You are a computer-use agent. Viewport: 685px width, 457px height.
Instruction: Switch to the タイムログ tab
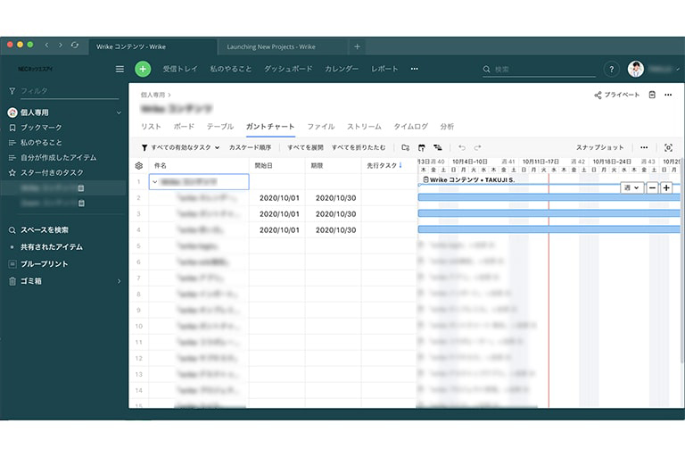410,127
